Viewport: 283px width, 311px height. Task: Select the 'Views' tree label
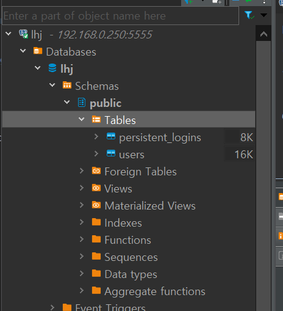tap(118, 189)
